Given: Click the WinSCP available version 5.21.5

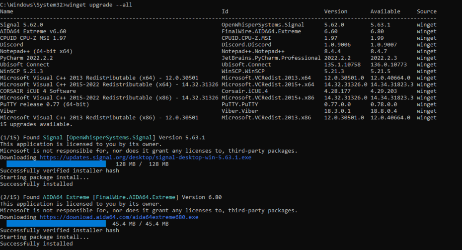Looking at the screenshot, I should 381,71.
